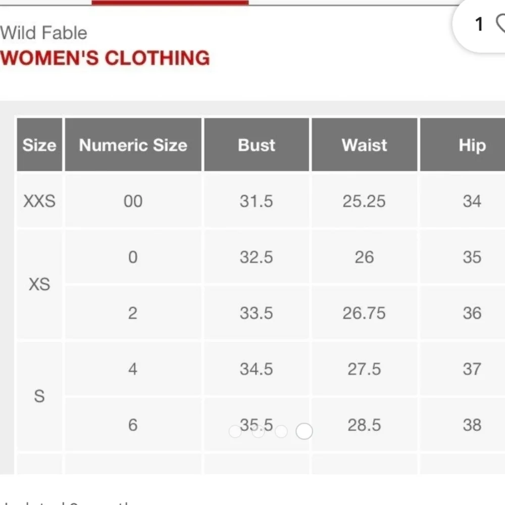
Task: Click the Waist column header
Action: (x=364, y=144)
